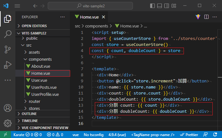Click store.doubleCount on line 12
222x138 pixels.
169,99
